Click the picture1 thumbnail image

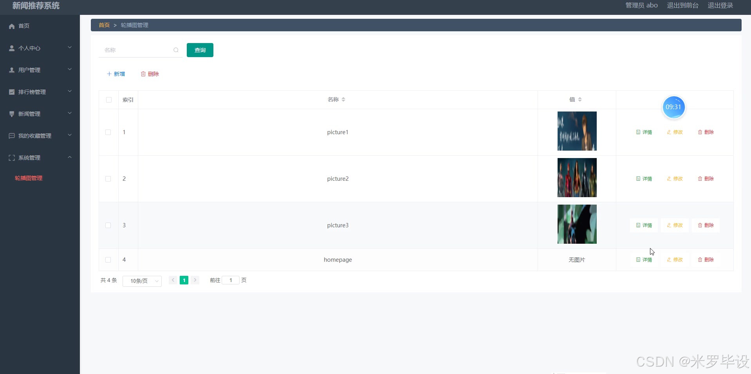pos(577,131)
